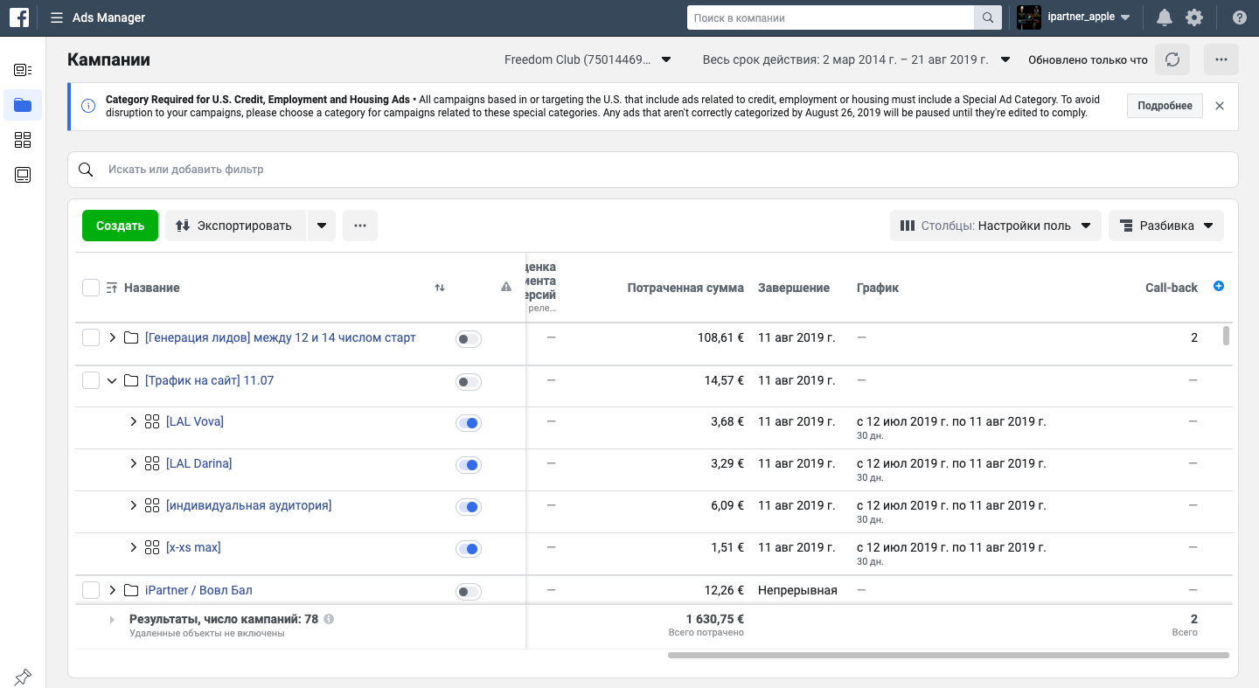This screenshot has width=1259, height=688.
Task: Click the pin icon at sidebar bottom
Action: pos(23,676)
